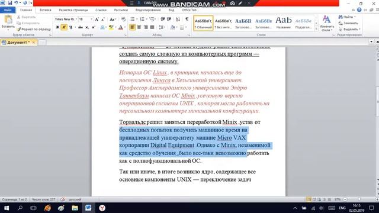Apply yellow text highlight color
Viewport: 379px width, 213px height.
[x=111, y=27]
